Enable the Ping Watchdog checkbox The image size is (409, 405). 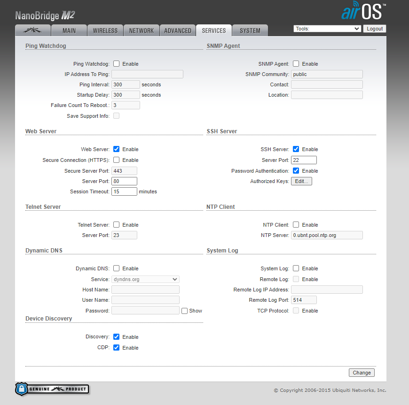(116, 64)
